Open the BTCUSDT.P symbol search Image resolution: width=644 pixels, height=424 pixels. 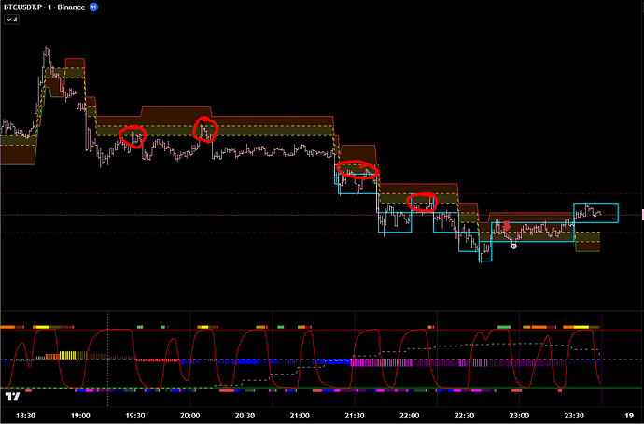coord(27,6)
